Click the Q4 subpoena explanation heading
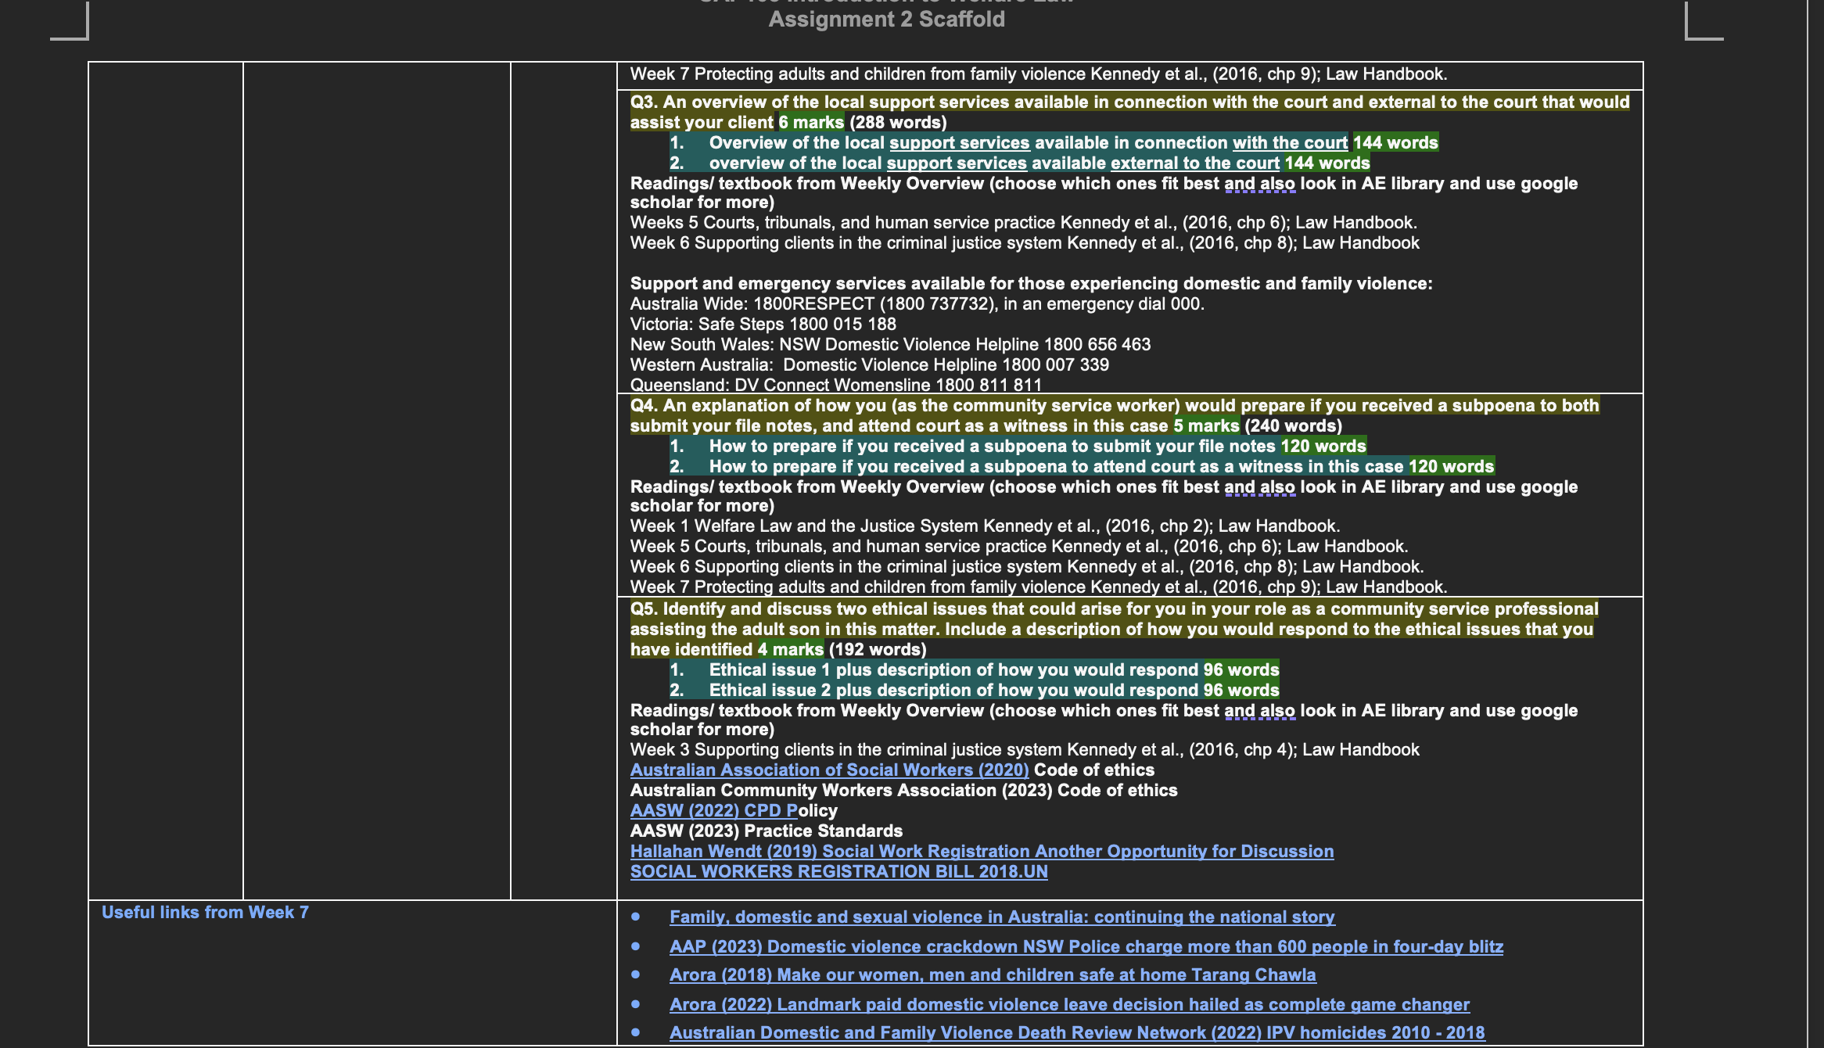Viewport: 1824px width, 1048px height. [x=1114, y=406]
